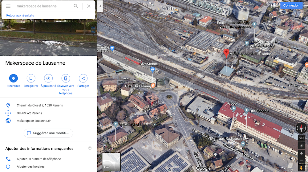308x172 pixels.
Task: Select Ecole de danse Salsa marker
Action: click(x=254, y=25)
